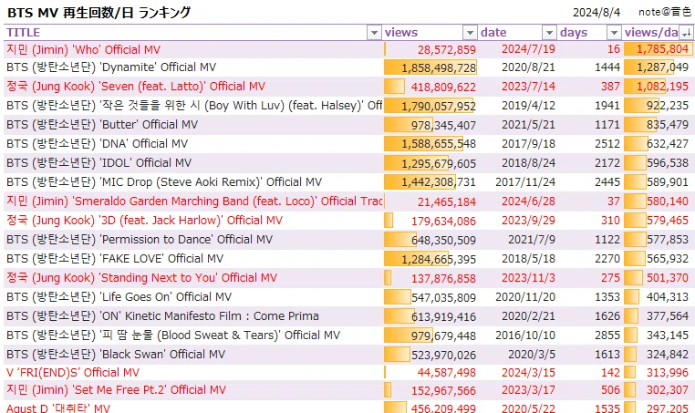The width and height of the screenshot is (695, 413).
Task: Select the days header cell
Action: pos(574,33)
